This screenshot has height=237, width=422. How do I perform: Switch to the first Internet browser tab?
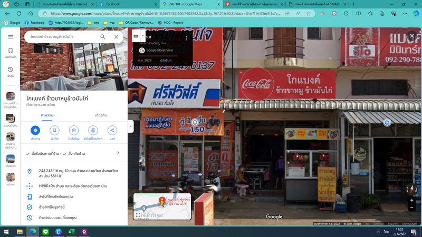tap(64, 4)
